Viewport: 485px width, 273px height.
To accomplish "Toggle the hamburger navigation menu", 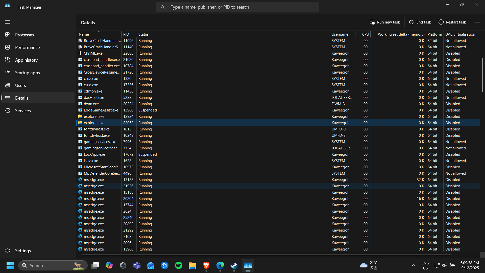I will 8,22.
